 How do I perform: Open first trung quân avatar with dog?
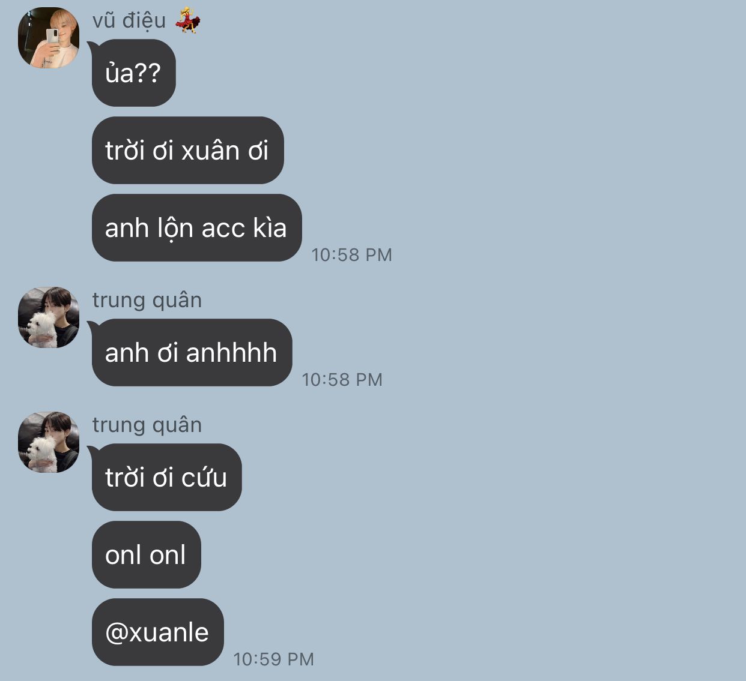(49, 317)
